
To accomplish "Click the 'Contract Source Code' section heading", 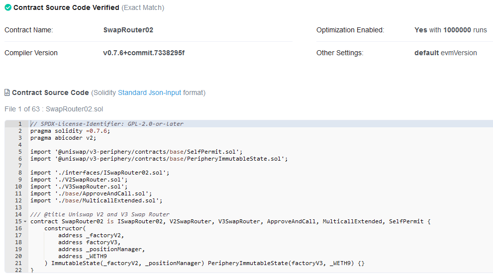I will [x=50, y=92].
